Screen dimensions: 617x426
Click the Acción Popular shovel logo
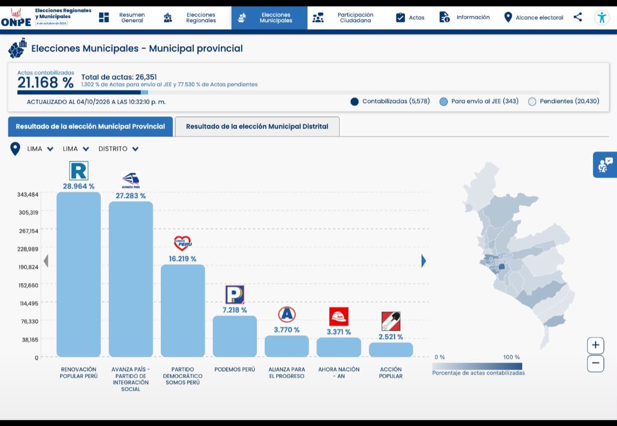tap(391, 321)
